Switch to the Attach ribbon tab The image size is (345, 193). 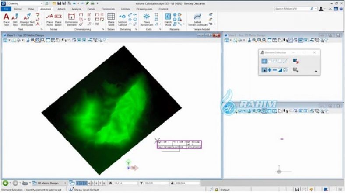(61, 9)
